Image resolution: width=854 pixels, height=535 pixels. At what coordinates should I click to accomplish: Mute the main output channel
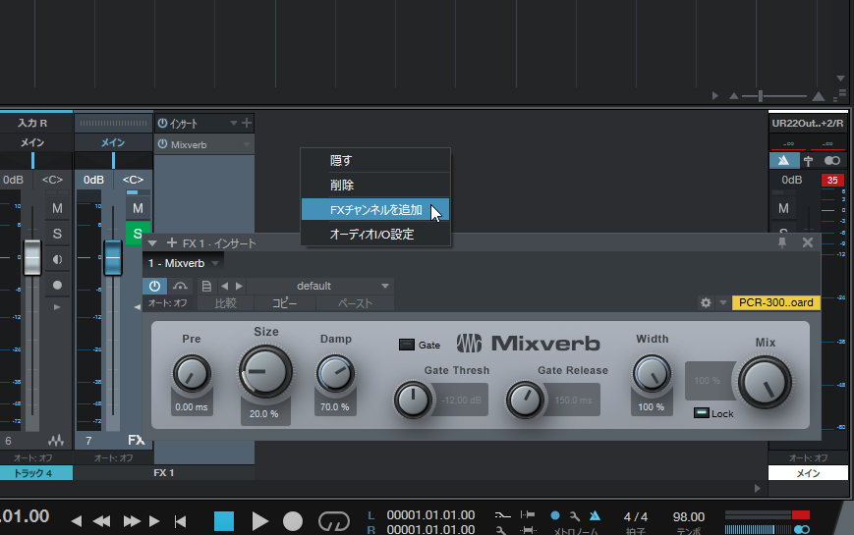click(784, 208)
